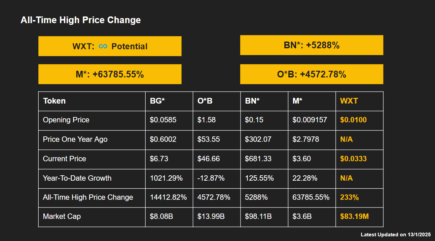This screenshot has height=241, width=435.
Task: Click WXT market cap $83.19M
Action: pyautogui.click(x=354, y=217)
